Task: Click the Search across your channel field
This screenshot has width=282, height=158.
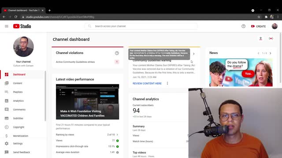Action: coord(141,26)
